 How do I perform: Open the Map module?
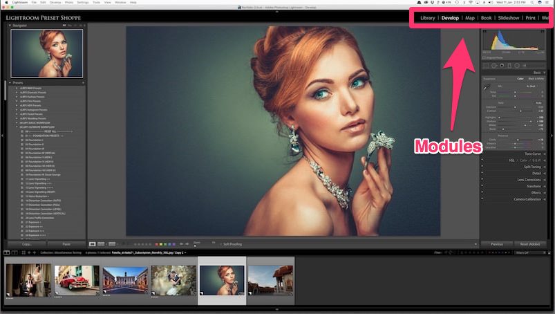pos(470,18)
